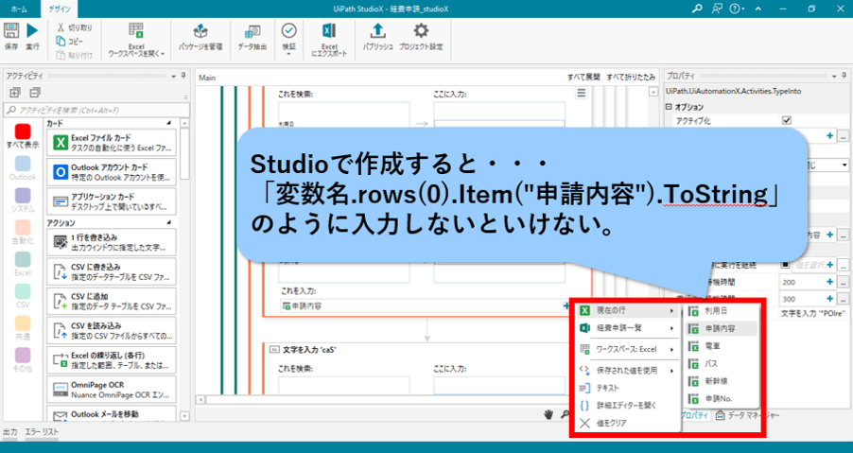Viewport: 853px width, 453px height.
Task: Click the 200 wait-time value field
Action: pos(801,282)
